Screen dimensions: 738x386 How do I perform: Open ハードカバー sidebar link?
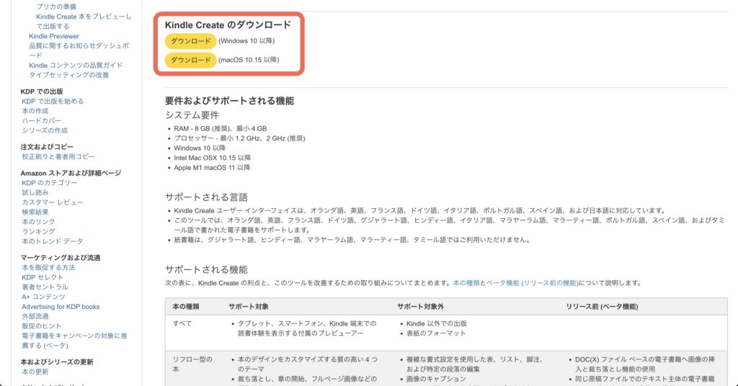(41, 121)
